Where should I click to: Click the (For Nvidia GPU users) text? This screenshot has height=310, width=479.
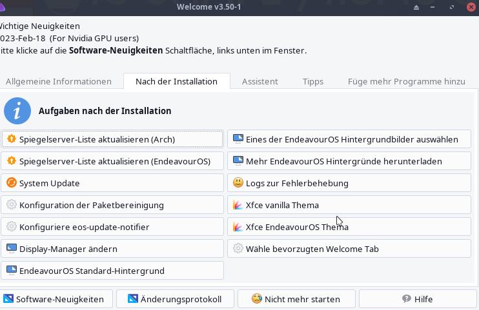coord(94,39)
